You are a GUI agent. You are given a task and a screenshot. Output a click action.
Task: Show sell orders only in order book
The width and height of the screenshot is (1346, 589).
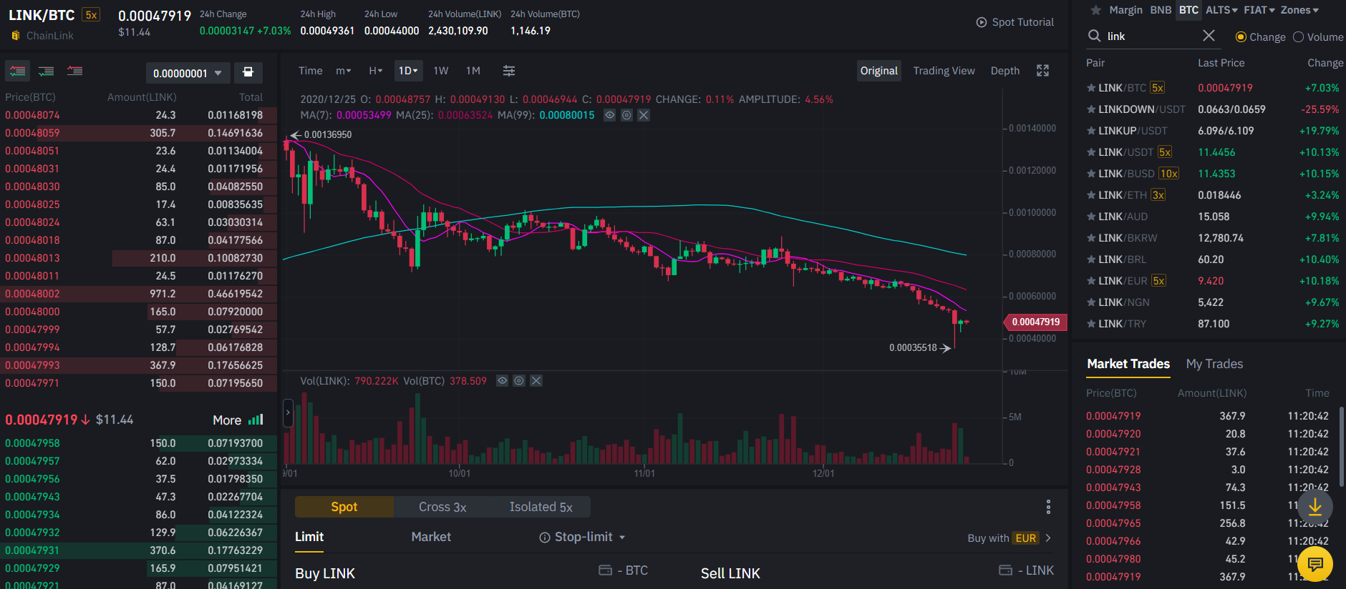[74, 71]
